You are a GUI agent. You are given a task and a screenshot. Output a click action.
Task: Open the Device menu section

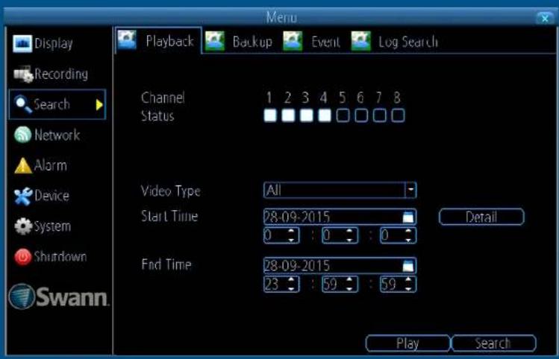click(x=42, y=196)
